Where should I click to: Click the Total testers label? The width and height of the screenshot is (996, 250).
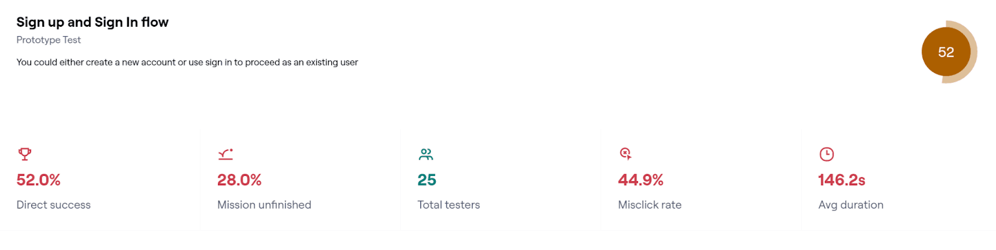[449, 205]
